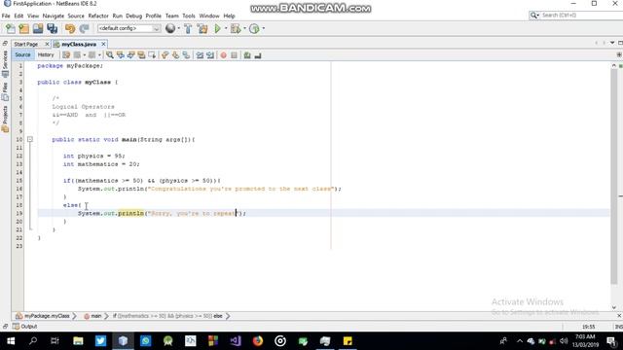623x350 pixels.
Task: Open Firefox from the taskbar
Action: [x=258, y=341]
